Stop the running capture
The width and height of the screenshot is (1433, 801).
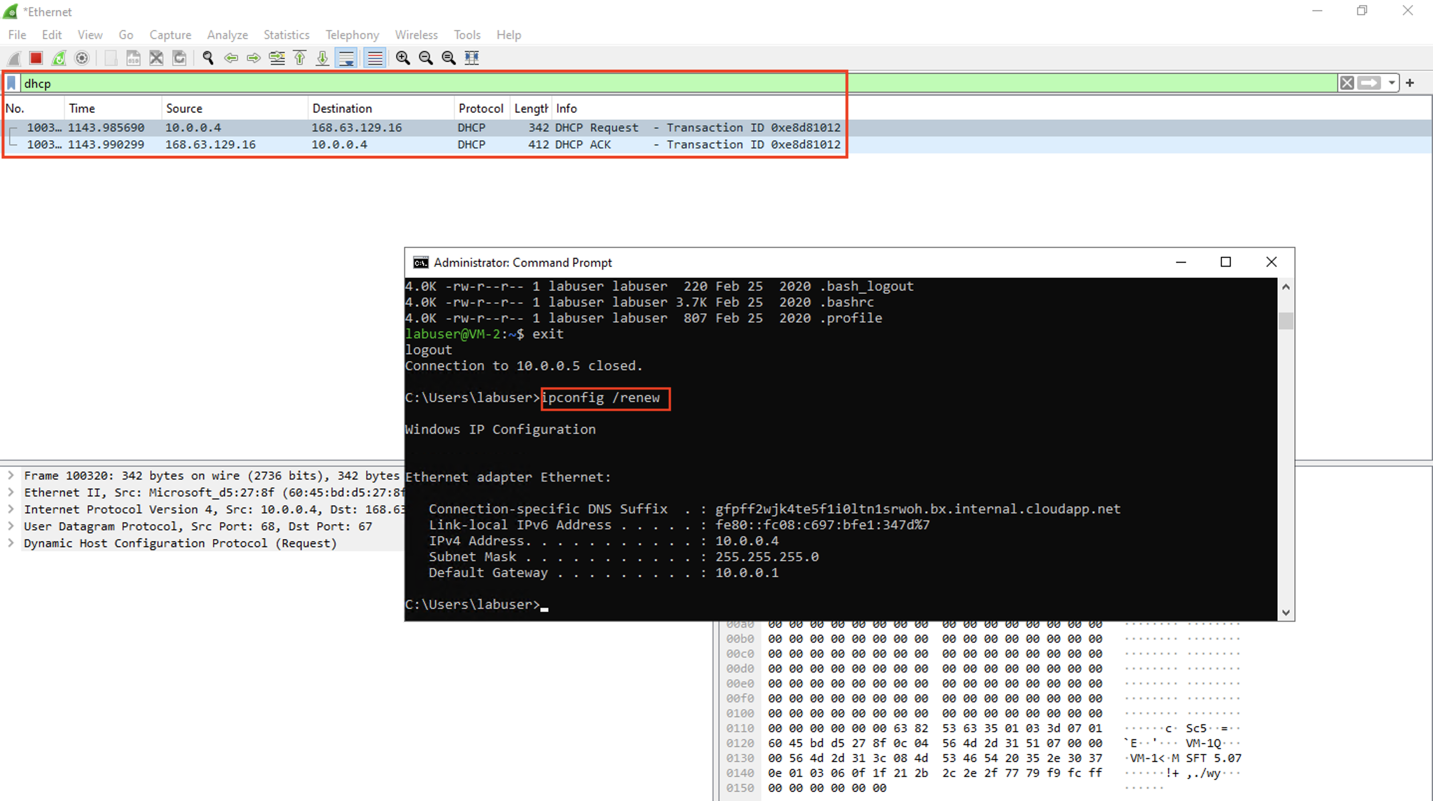(x=36, y=58)
